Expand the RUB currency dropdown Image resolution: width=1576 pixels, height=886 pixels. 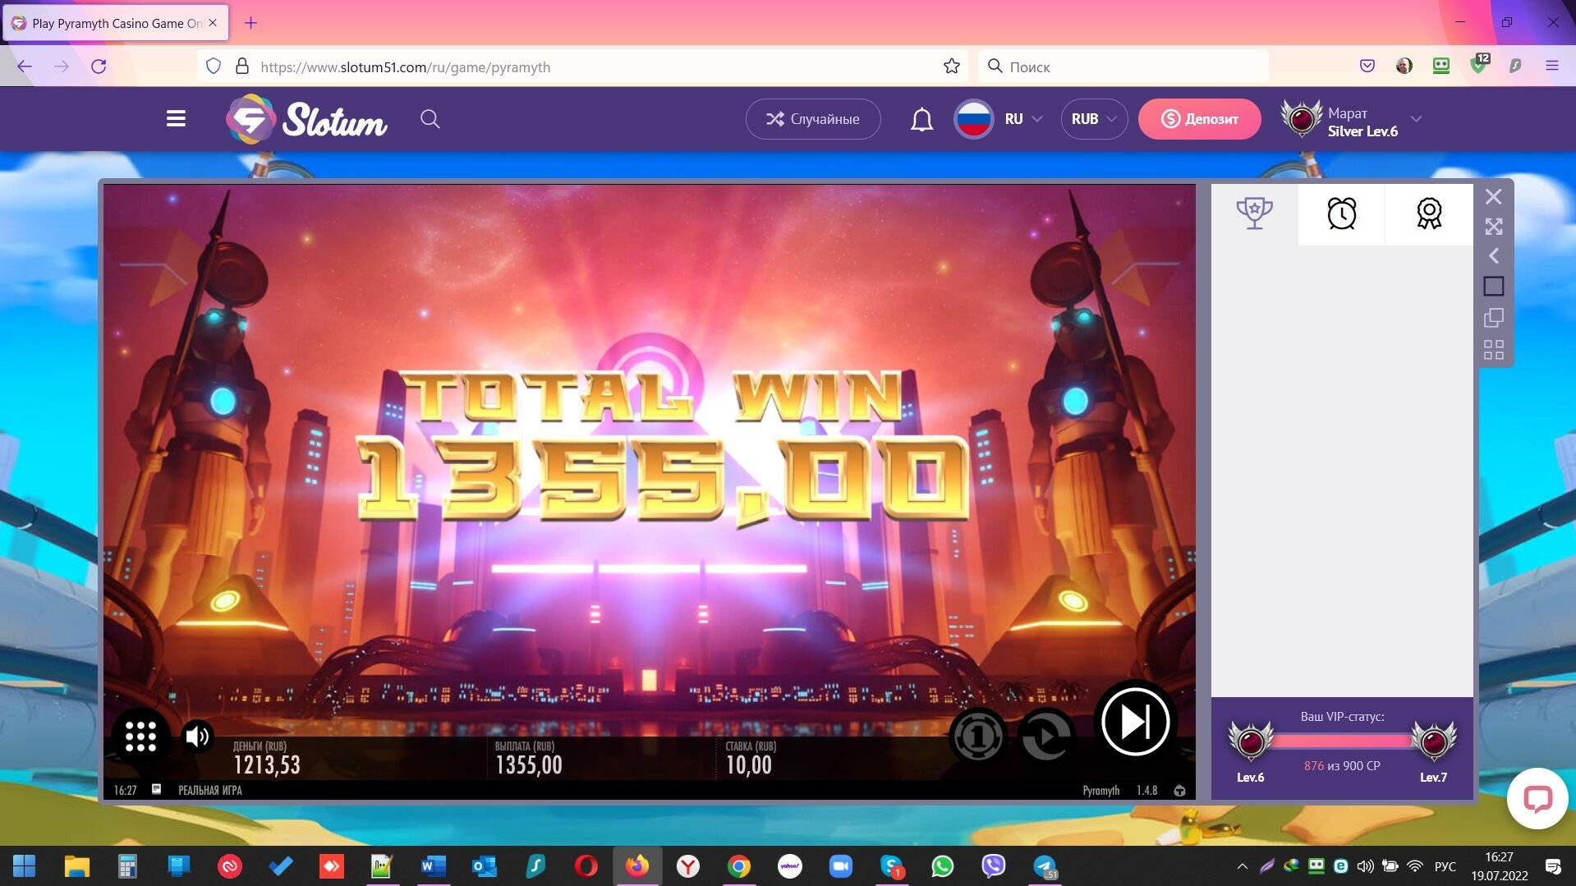tap(1094, 119)
